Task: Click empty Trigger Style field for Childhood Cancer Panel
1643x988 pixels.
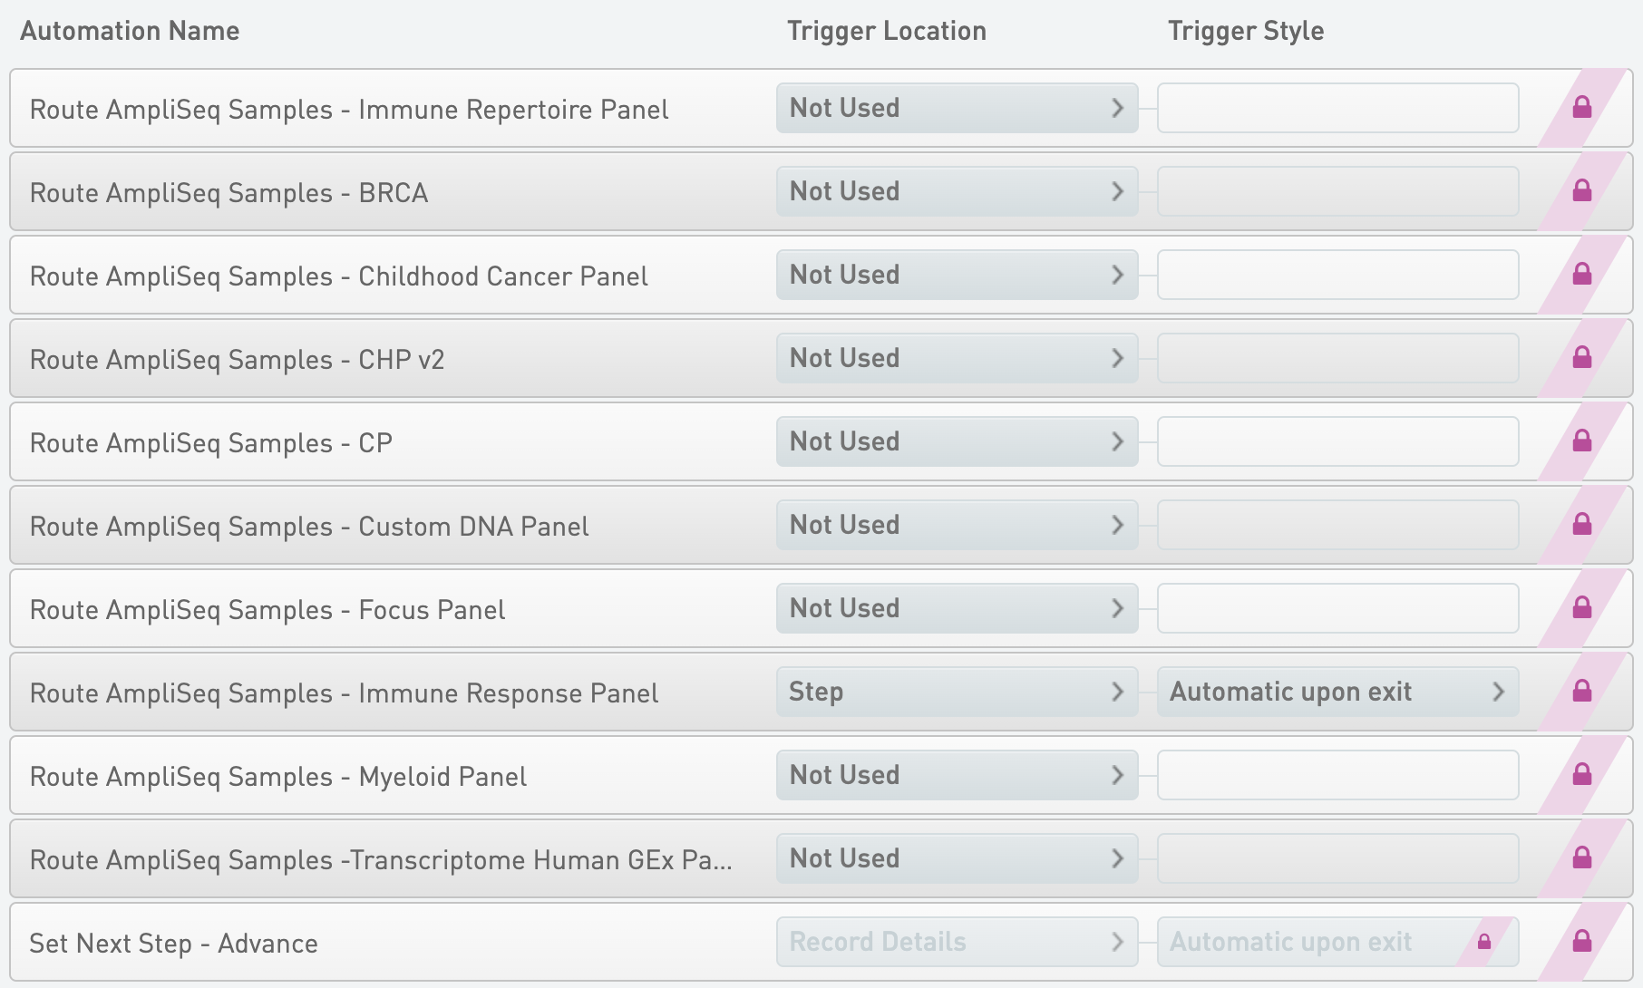Action: [1337, 276]
